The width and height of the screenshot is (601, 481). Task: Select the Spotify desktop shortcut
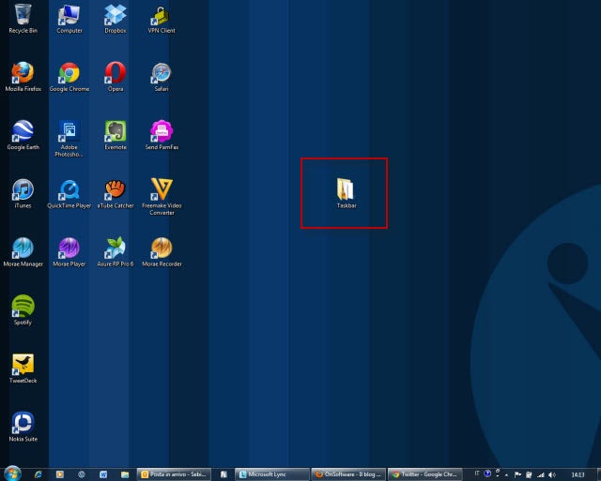pyautogui.click(x=23, y=310)
